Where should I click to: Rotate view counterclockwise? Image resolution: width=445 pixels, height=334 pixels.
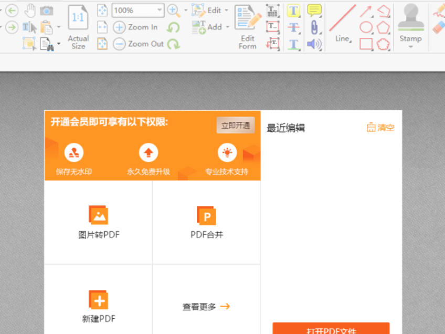coord(173,27)
